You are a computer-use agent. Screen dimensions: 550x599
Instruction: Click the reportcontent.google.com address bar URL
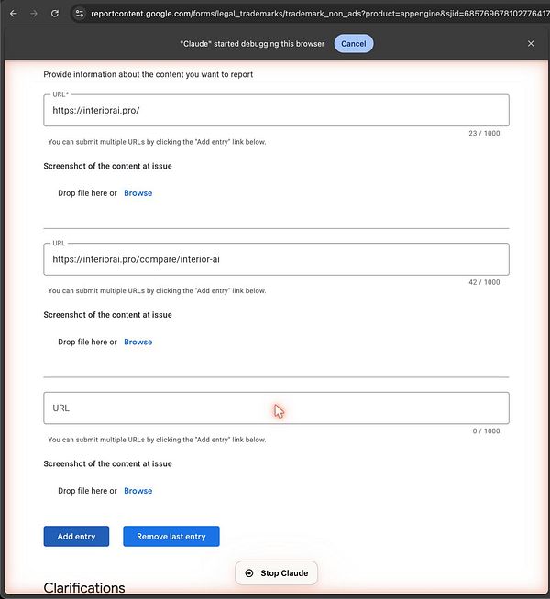[x=320, y=14]
